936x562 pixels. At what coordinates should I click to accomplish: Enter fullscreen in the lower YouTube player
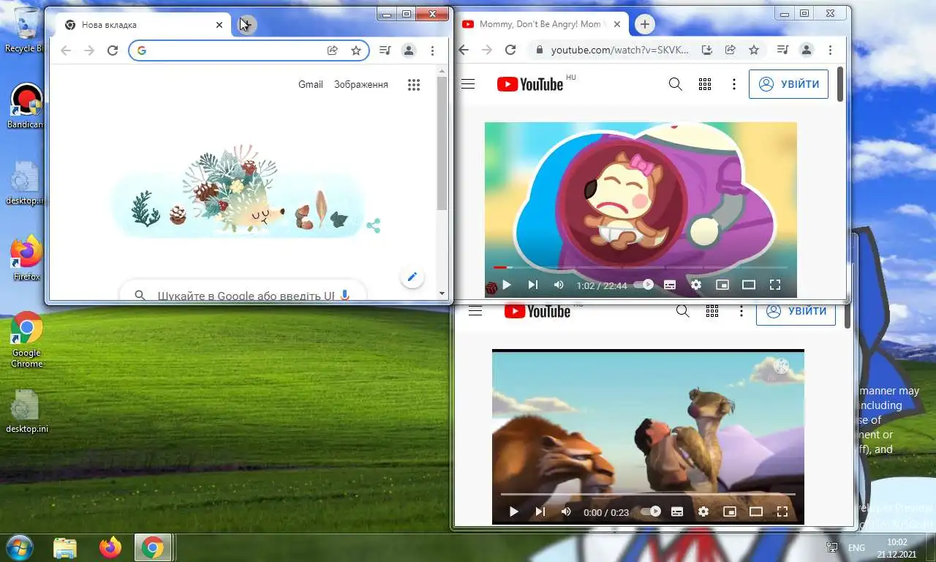pyautogui.click(x=782, y=512)
